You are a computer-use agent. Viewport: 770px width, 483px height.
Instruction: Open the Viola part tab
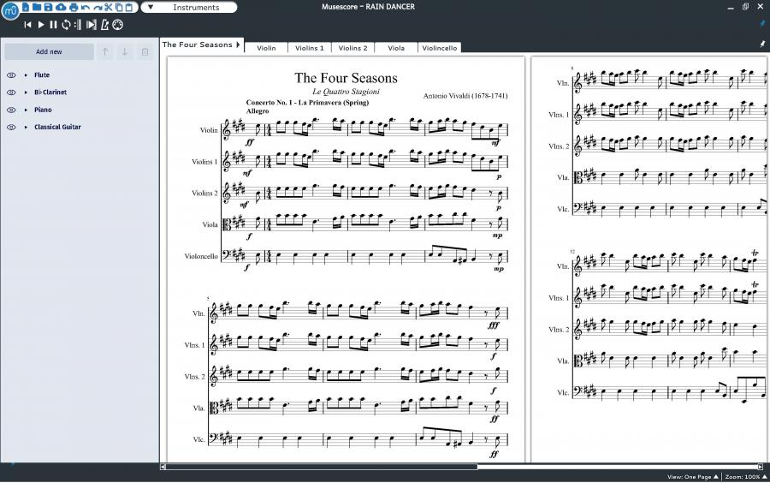[396, 48]
